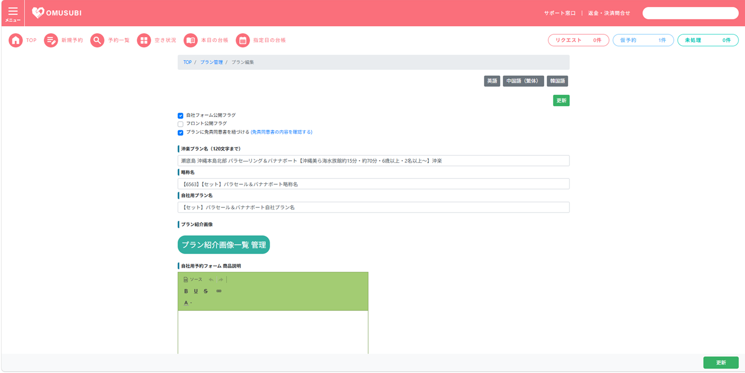Focus the header search box

[x=690, y=13]
